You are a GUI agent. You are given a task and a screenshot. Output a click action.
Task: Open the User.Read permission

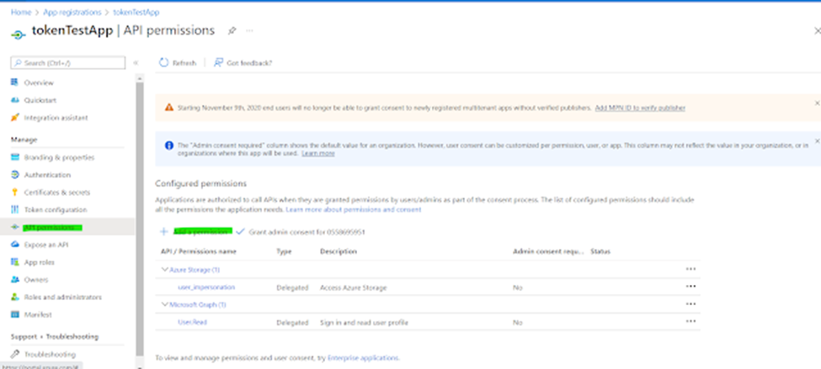[192, 322]
